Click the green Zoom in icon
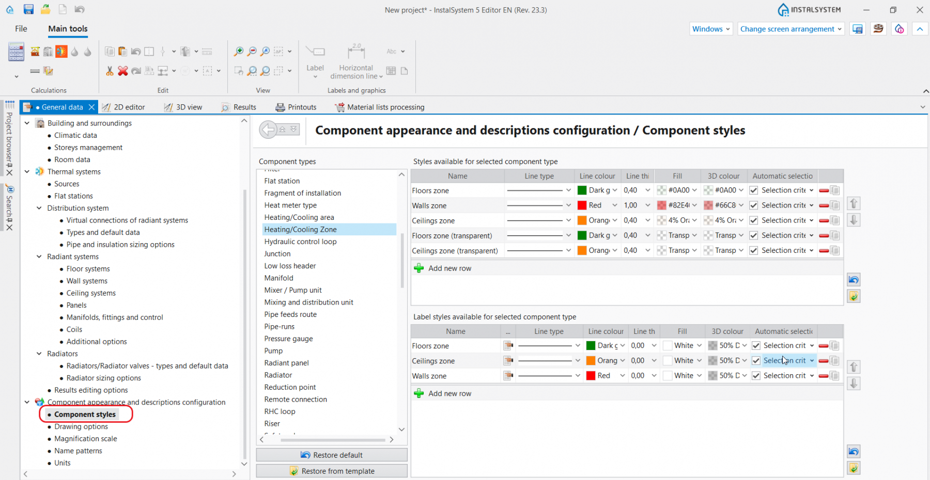Screen dimensions: 930x480 point(238,51)
